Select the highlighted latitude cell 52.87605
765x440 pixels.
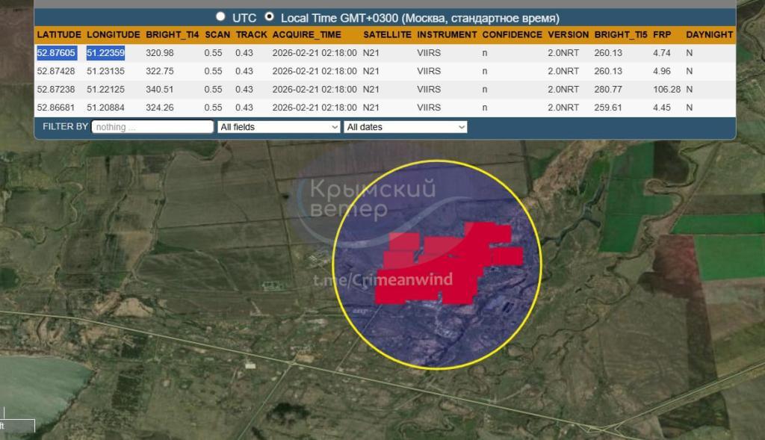click(56, 53)
